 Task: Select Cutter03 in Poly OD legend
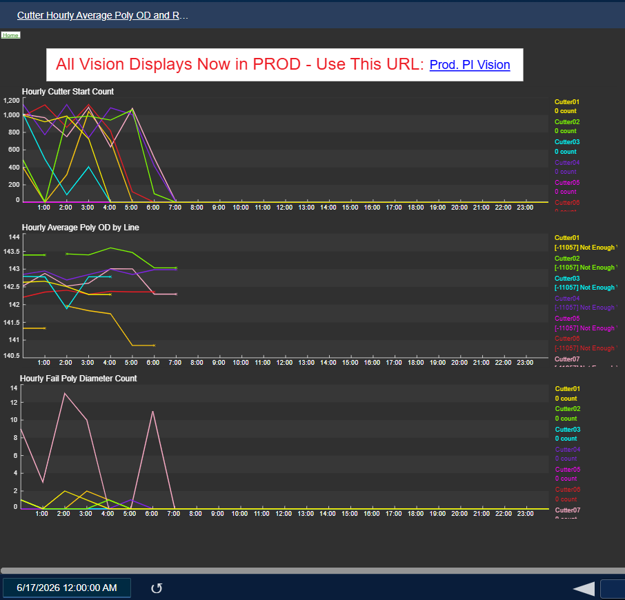pos(567,279)
